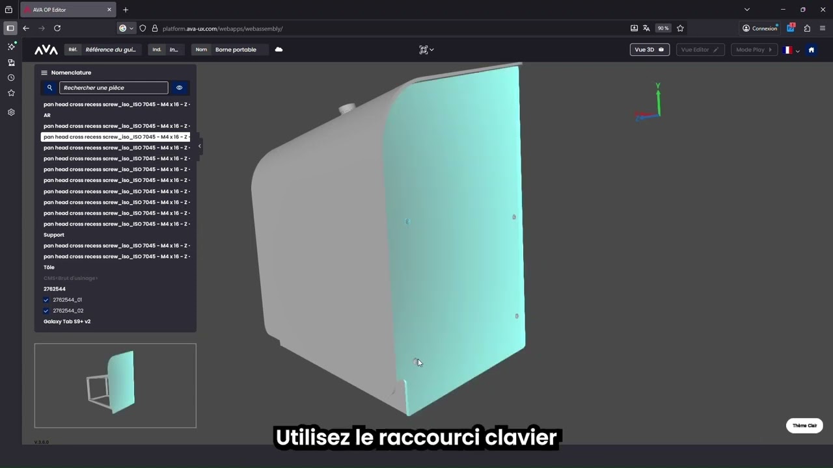Open the French flag language dropdown
This screenshot has width=833, height=468.
click(791, 50)
